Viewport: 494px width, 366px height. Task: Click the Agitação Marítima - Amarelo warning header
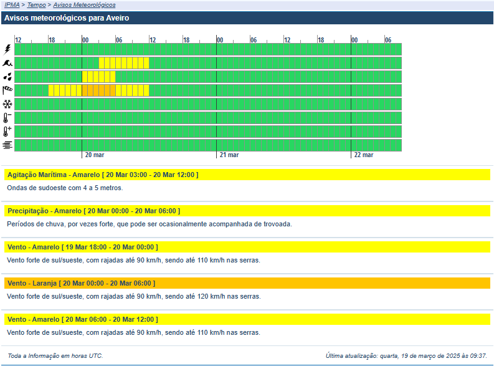coord(102,175)
